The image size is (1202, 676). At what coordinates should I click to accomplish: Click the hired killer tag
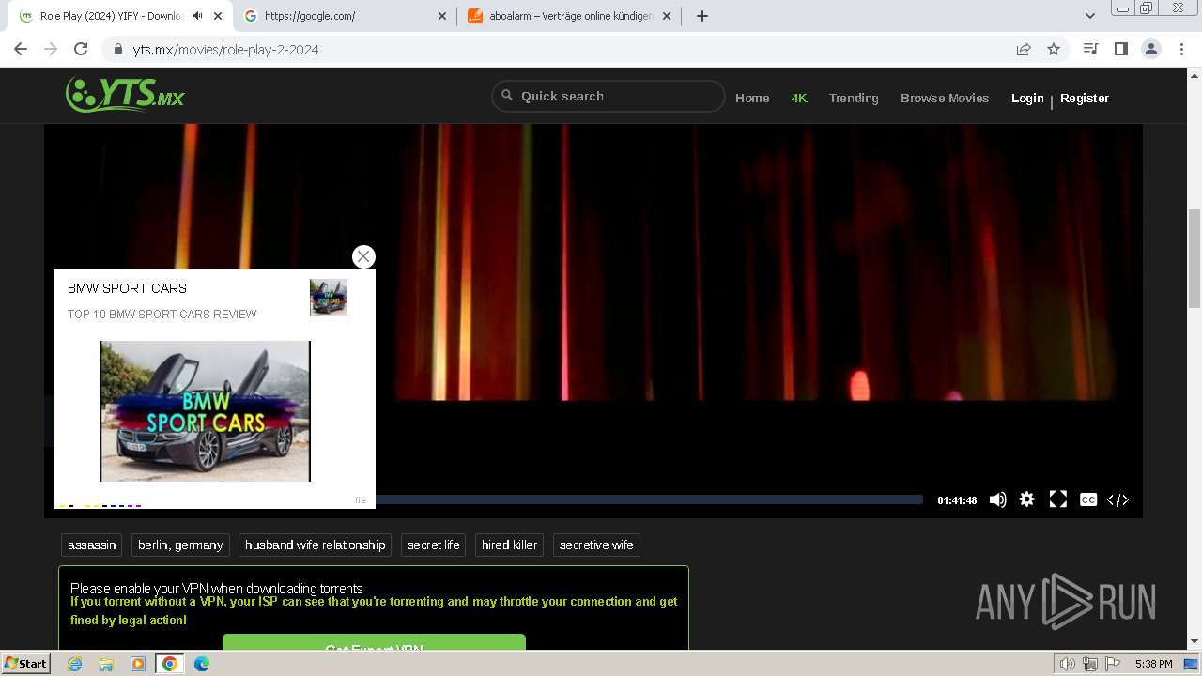509,545
